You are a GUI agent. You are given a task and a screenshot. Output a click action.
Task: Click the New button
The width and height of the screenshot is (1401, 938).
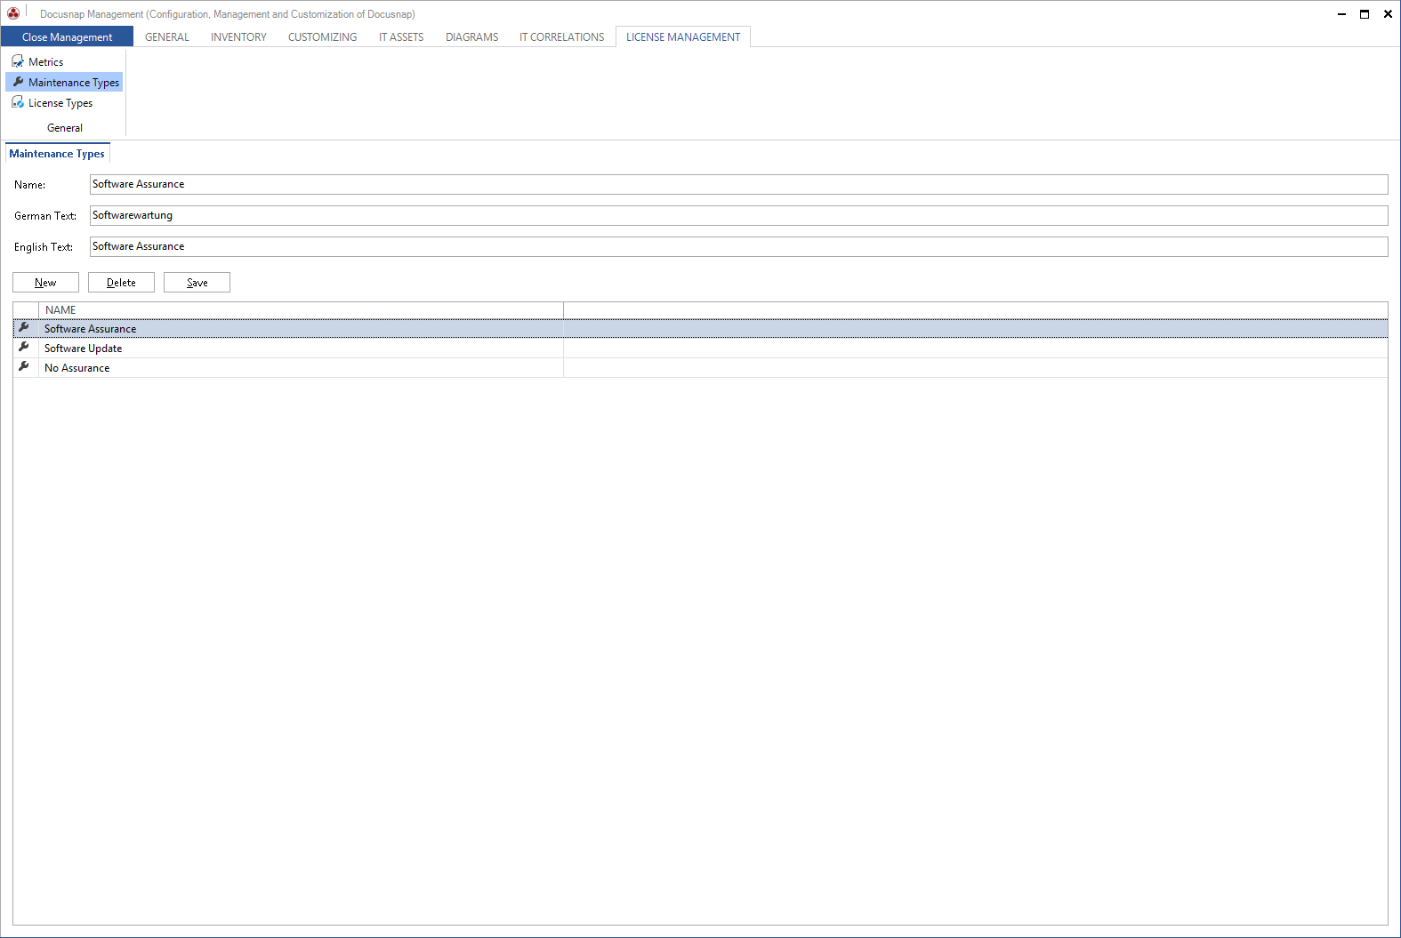pyautogui.click(x=45, y=283)
